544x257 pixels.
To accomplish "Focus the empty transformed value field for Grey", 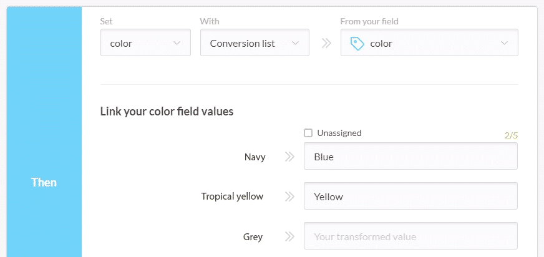I will [x=410, y=236].
